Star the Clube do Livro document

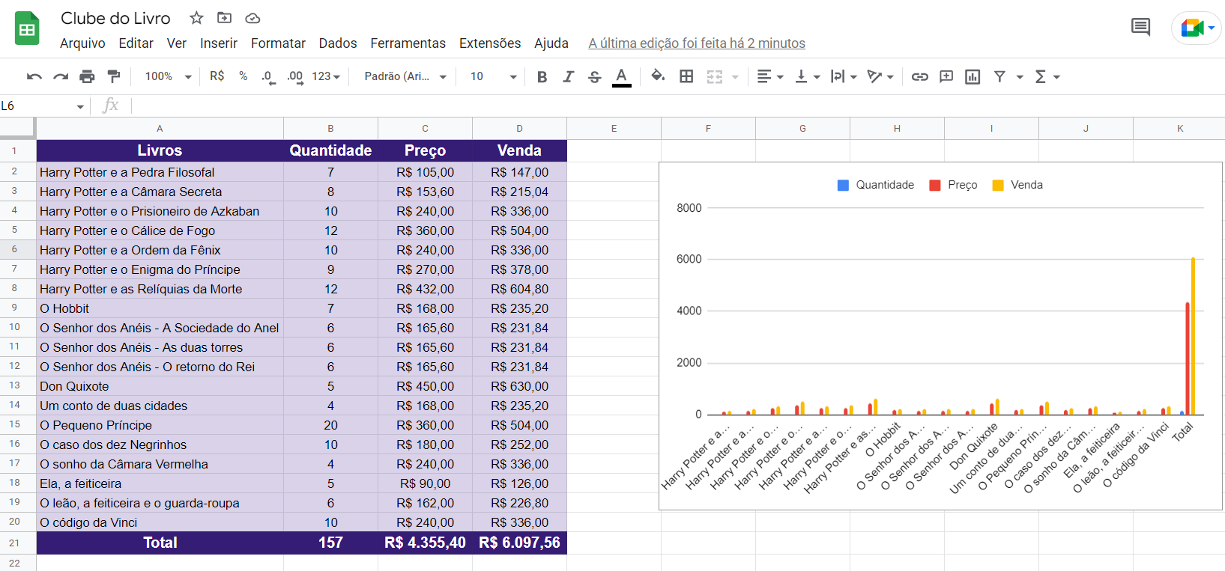(x=196, y=18)
